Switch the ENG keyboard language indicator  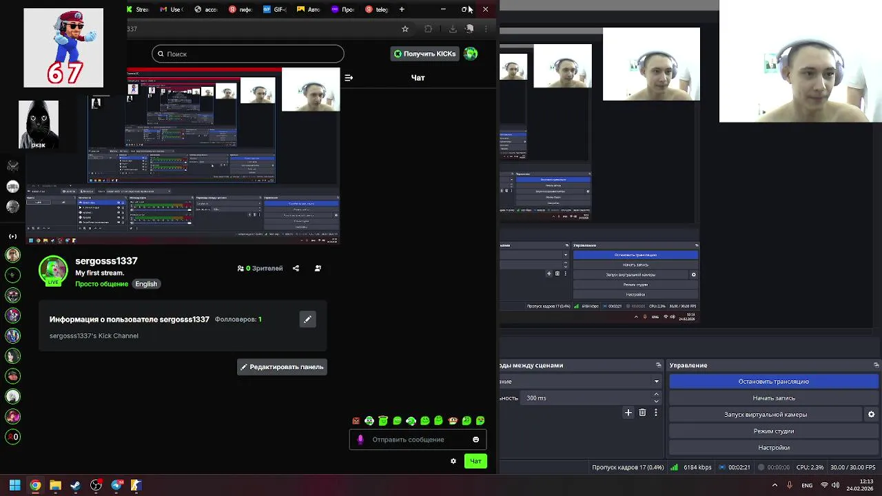tap(807, 485)
